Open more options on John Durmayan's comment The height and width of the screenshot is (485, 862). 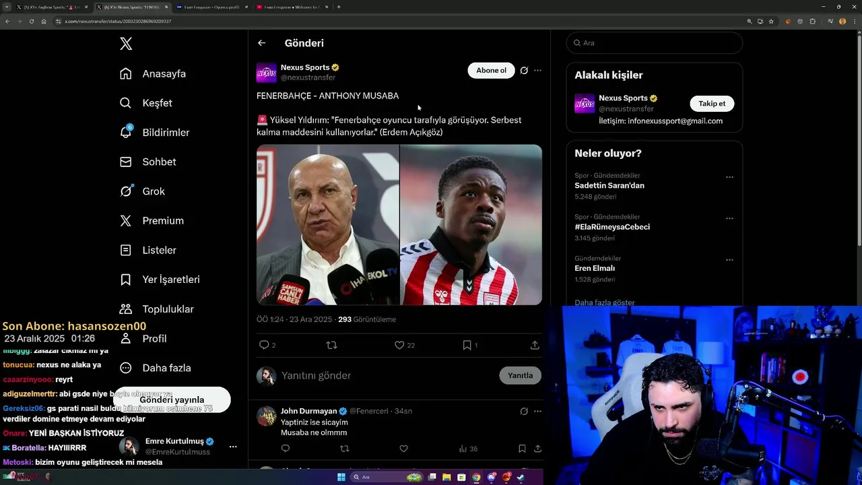coord(537,411)
